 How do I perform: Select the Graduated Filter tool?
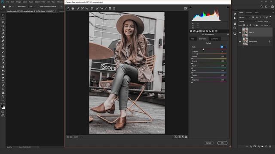(110, 9)
